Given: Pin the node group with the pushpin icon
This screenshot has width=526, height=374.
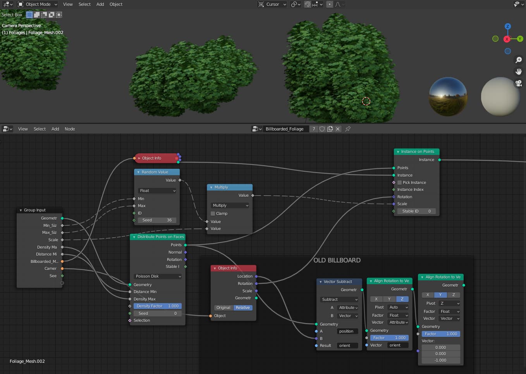Looking at the screenshot, I should click(x=347, y=129).
